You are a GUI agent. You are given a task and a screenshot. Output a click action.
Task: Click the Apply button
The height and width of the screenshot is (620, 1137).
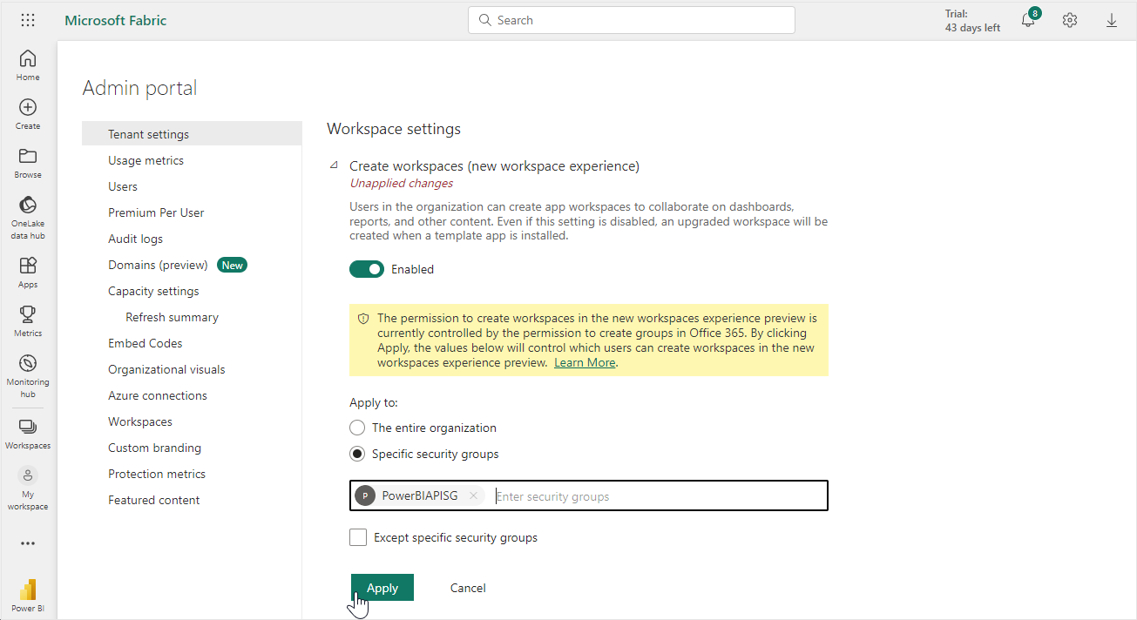[382, 588]
